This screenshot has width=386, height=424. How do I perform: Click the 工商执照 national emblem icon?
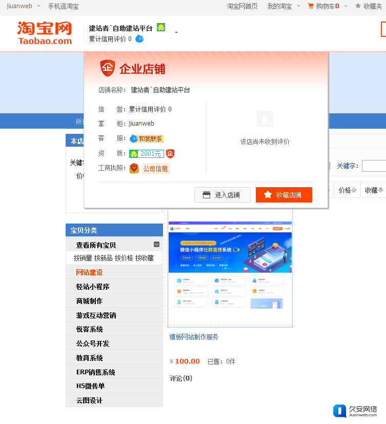134,169
